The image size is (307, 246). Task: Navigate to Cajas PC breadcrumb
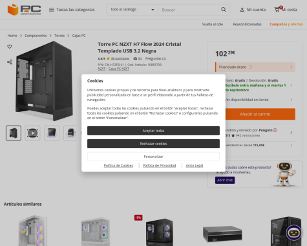[79, 36]
